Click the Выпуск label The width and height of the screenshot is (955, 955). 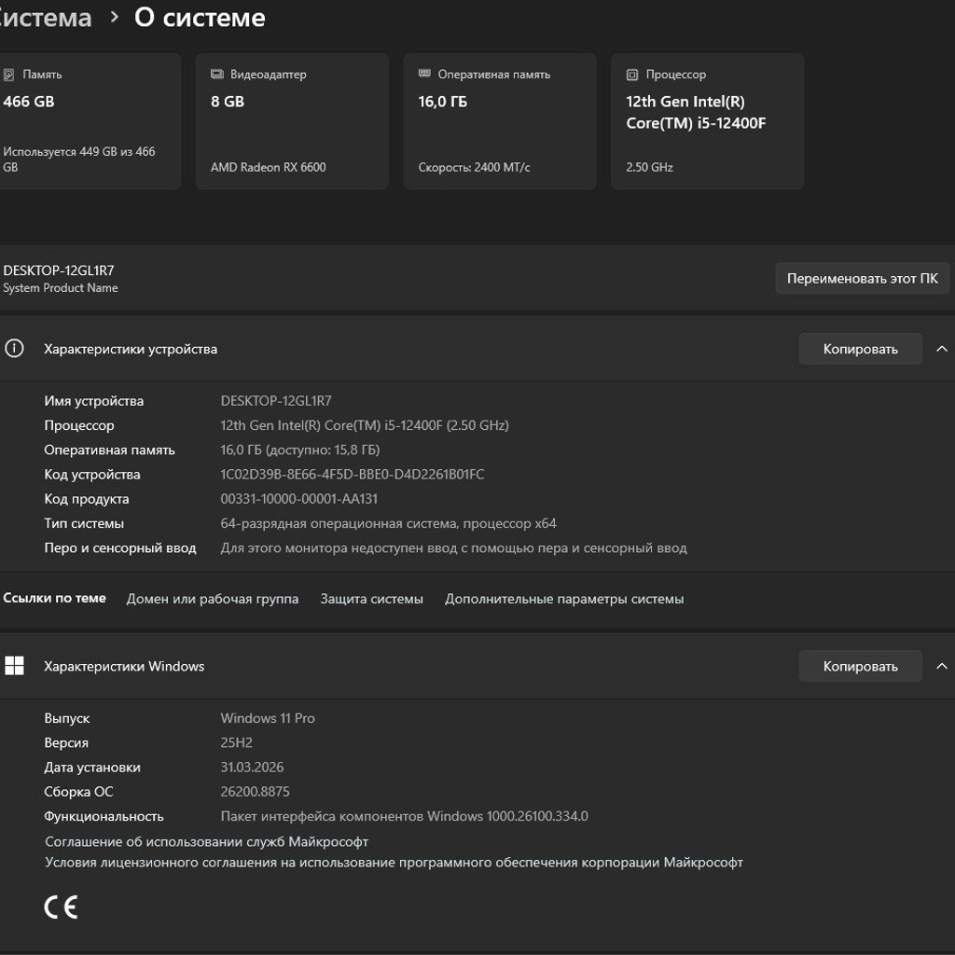[67, 718]
